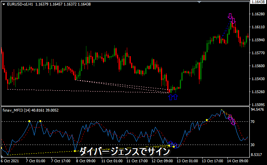Click the 1.15770 price scale label

(258, 53)
